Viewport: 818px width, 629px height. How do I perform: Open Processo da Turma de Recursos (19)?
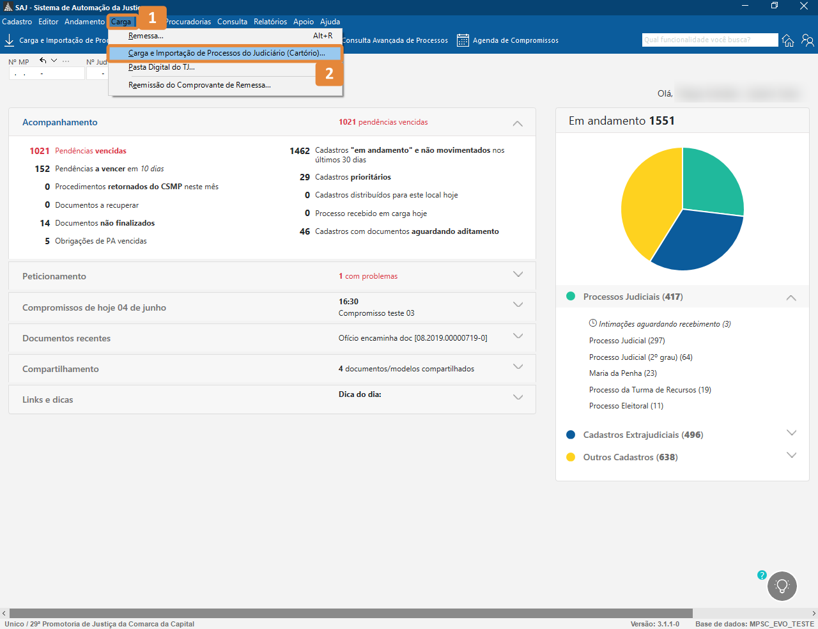(x=650, y=390)
